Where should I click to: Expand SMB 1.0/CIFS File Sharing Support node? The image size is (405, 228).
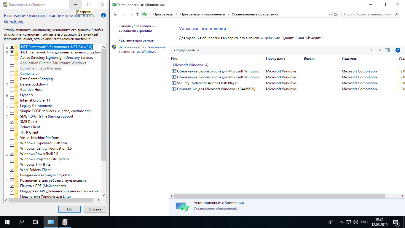pos(7,116)
